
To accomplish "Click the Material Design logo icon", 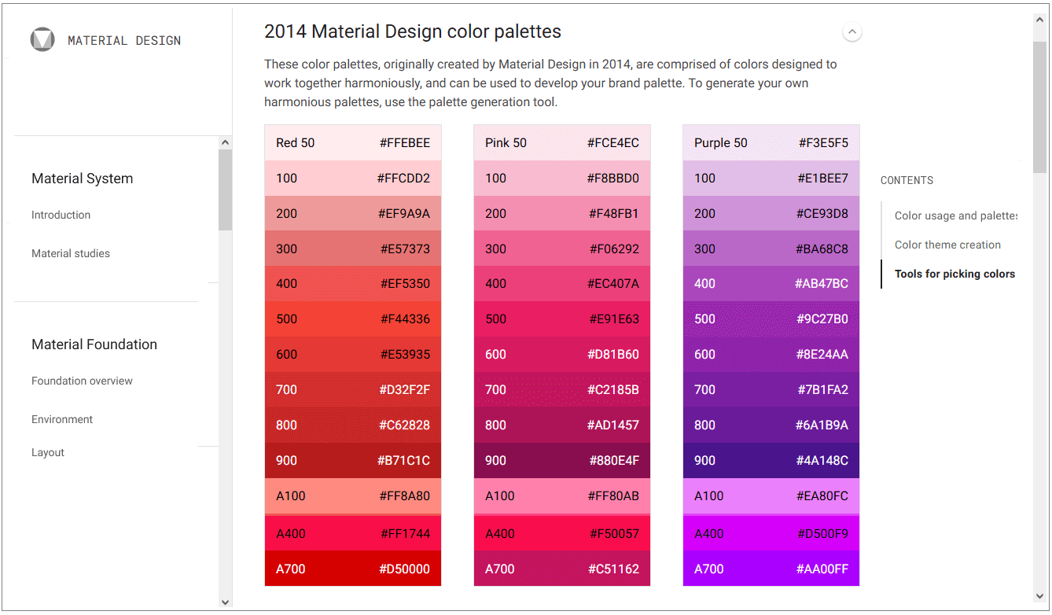I will tap(42, 40).
